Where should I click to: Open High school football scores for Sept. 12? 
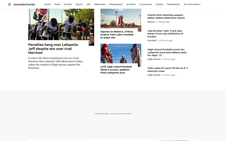pos(167,52)
